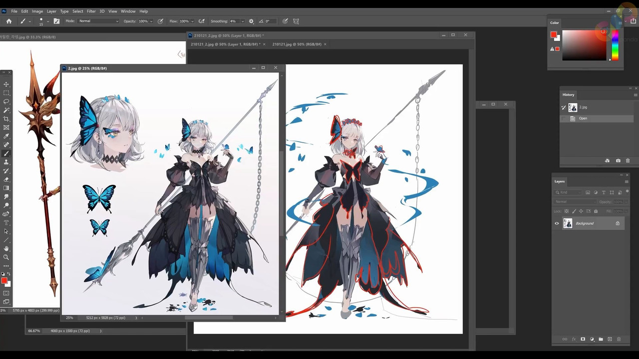Click delete layer trash icon

point(619,339)
